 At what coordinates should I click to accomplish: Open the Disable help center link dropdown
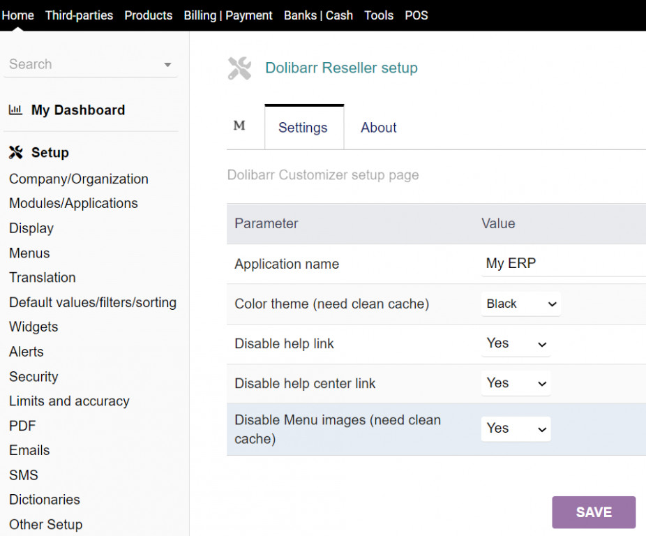coord(516,383)
